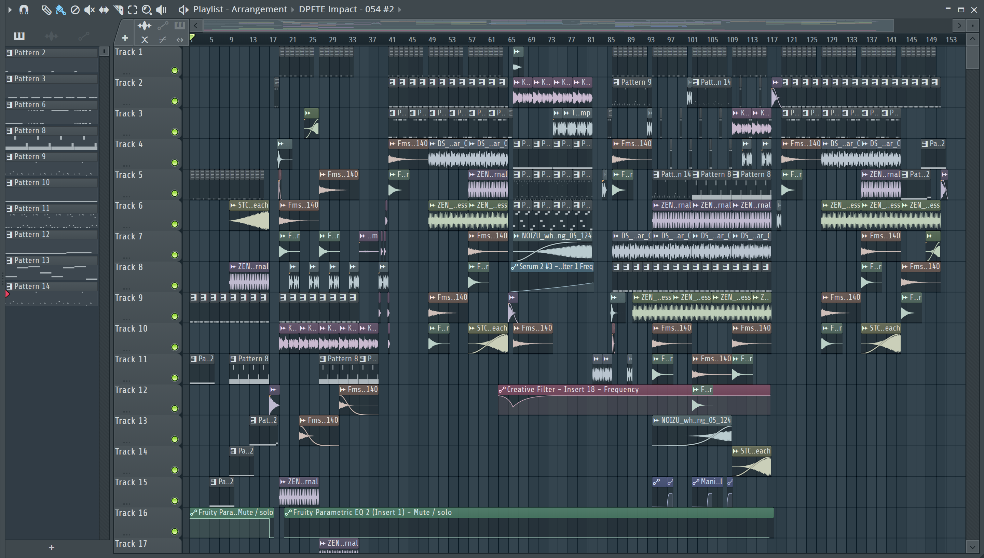
Task: Mute Track 16 with its green light
Action: [175, 532]
